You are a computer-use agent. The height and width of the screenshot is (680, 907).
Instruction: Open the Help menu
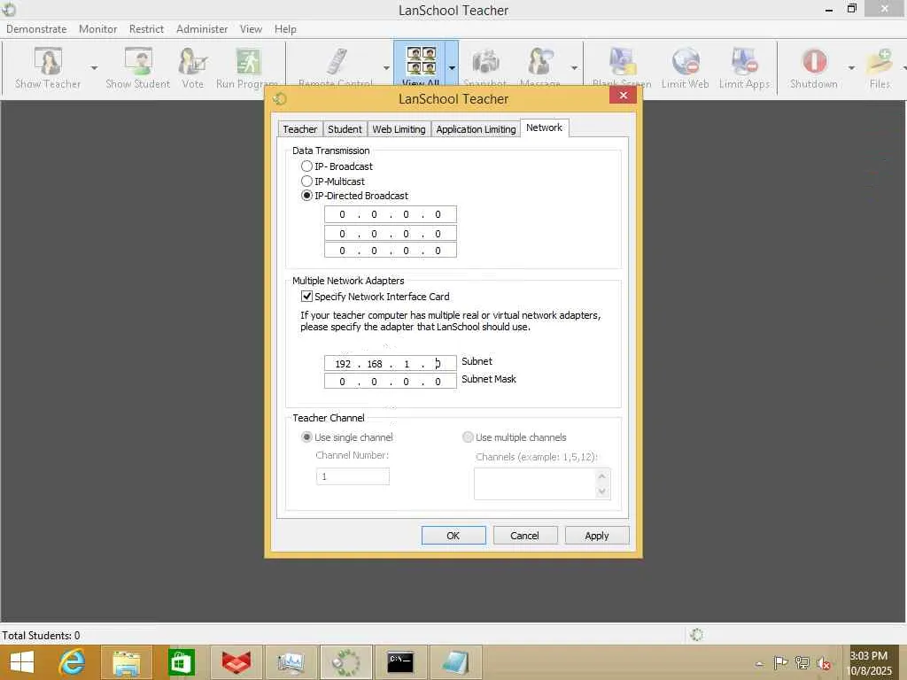coord(285,29)
